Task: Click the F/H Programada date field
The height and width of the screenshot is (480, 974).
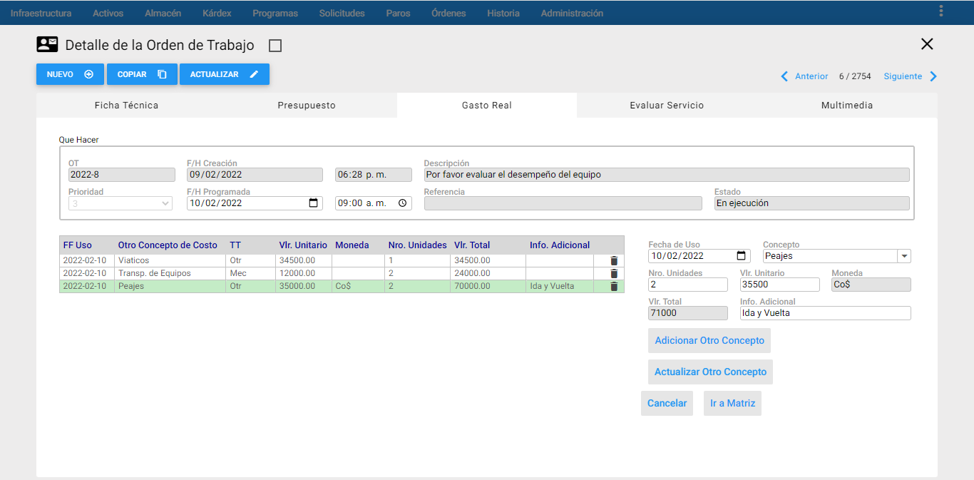Action: tap(255, 203)
